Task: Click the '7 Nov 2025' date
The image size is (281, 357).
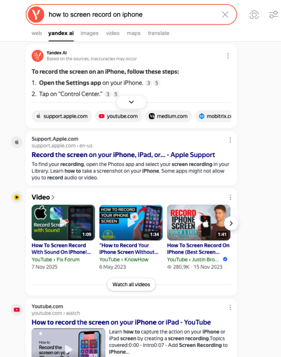Action: (45, 267)
